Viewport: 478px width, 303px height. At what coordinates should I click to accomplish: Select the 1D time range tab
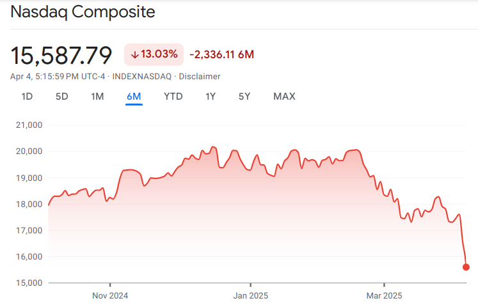point(27,97)
